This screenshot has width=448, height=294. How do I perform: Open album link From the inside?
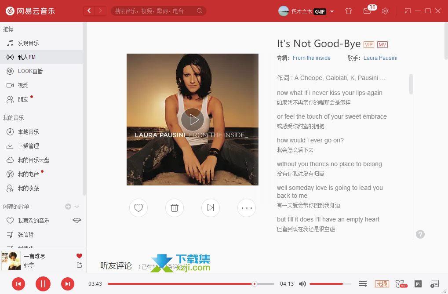(x=311, y=58)
